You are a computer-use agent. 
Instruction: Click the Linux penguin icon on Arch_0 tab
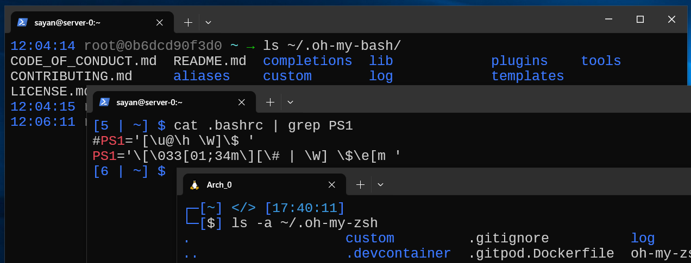pos(194,184)
